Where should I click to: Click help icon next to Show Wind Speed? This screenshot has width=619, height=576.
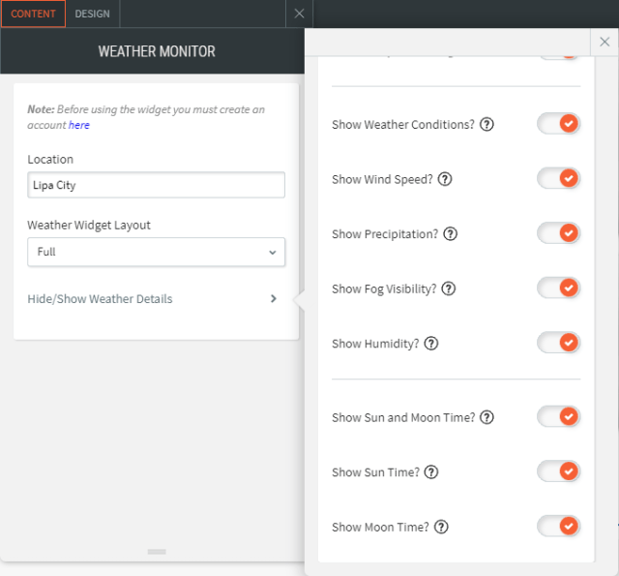pos(445,179)
